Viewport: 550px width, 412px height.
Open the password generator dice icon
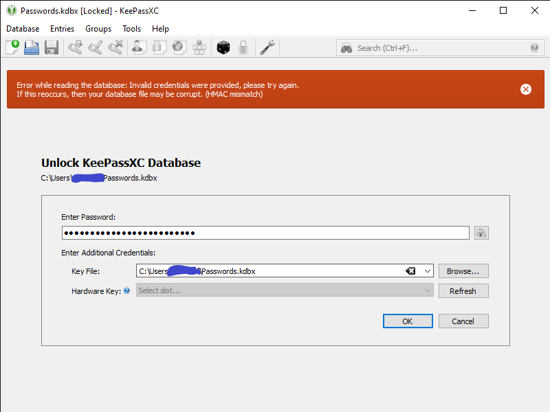click(223, 47)
